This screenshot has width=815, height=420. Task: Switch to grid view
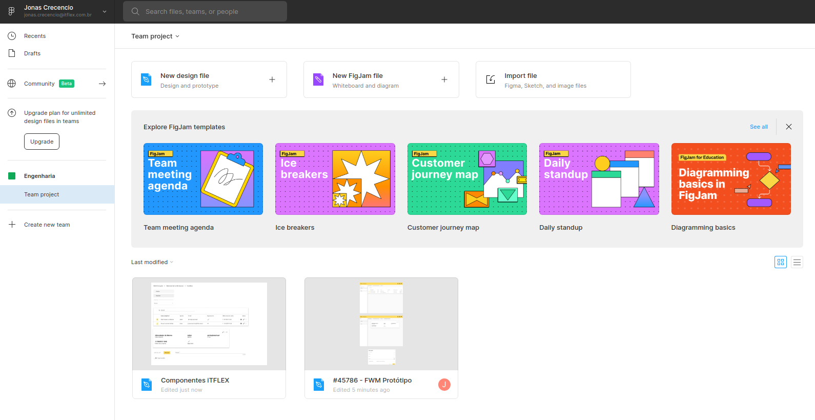point(781,262)
